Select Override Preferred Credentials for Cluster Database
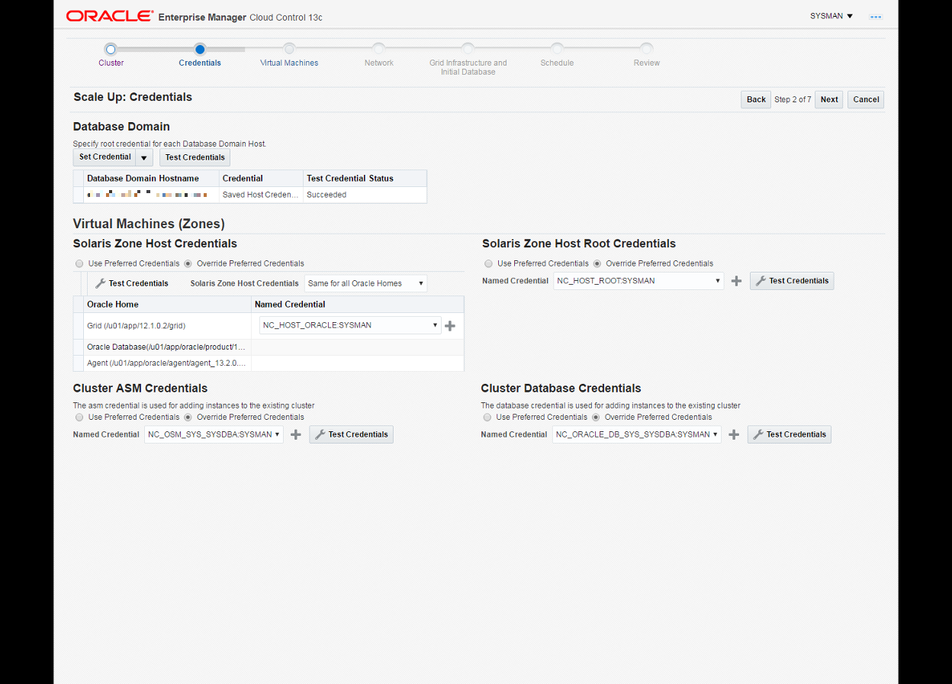 coord(596,418)
